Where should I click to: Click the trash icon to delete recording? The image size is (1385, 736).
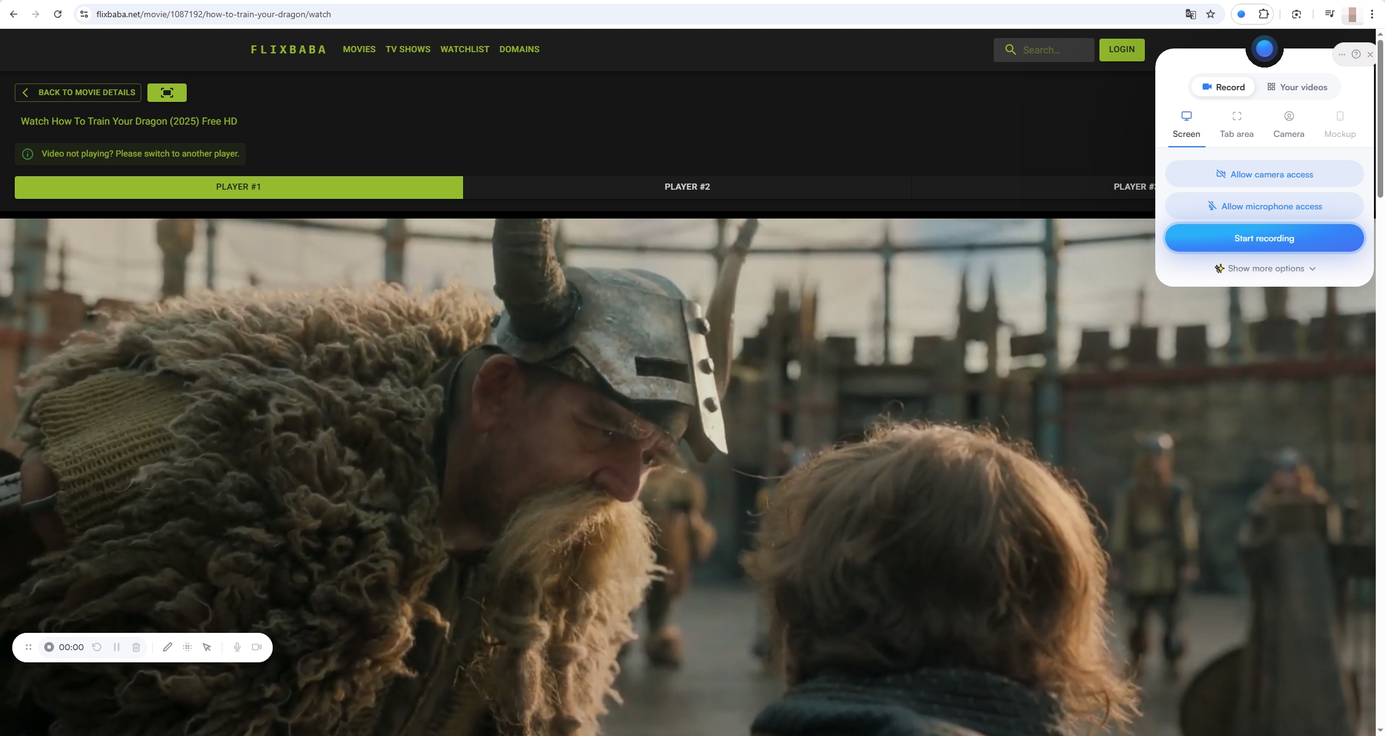click(x=136, y=647)
